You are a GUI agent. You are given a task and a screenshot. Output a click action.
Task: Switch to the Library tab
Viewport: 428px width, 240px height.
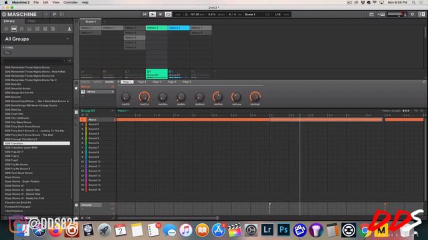point(9,21)
